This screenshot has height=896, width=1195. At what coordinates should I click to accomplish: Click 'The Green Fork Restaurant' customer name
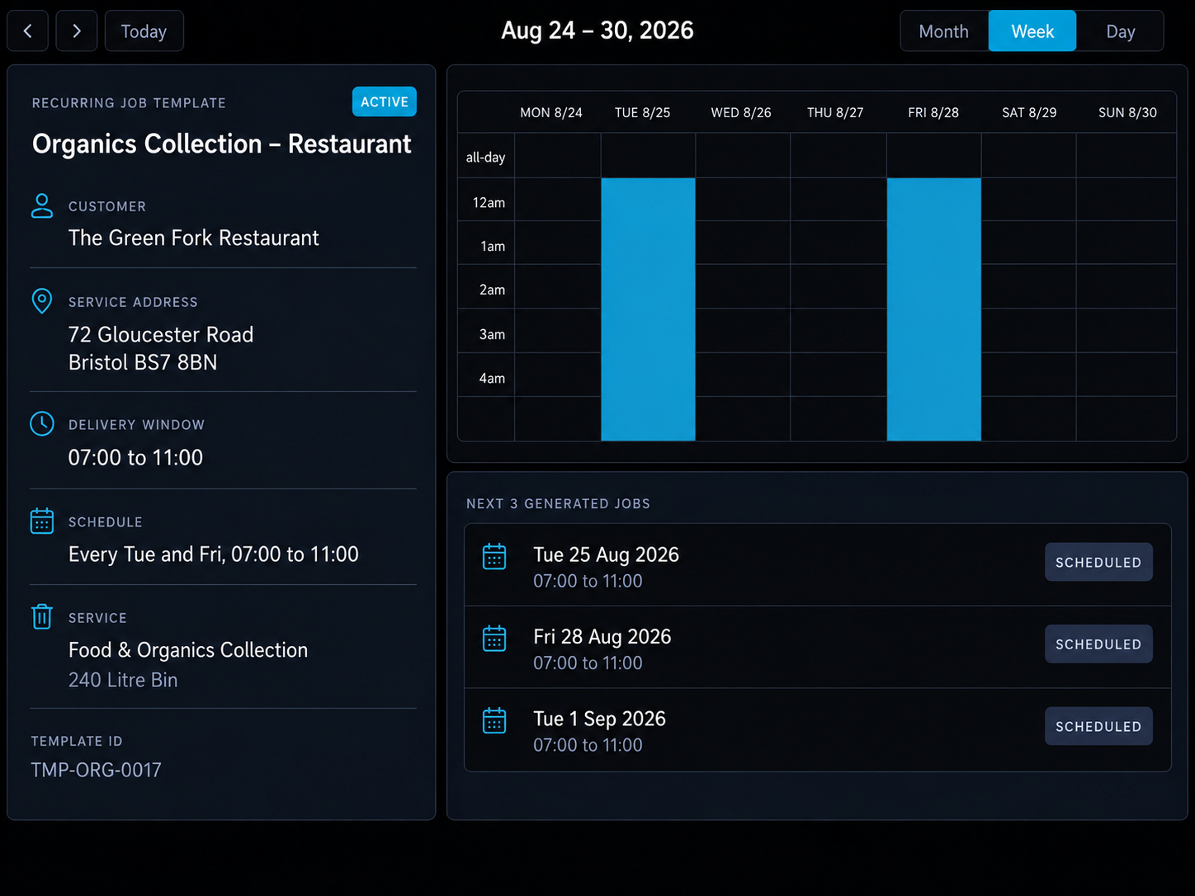pos(194,238)
